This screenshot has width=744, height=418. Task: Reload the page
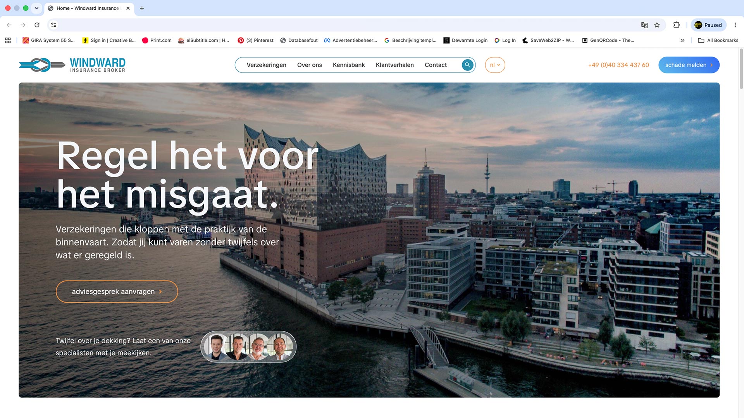(37, 25)
